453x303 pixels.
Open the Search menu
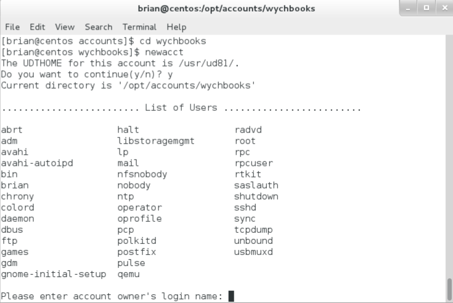(99, 27)
